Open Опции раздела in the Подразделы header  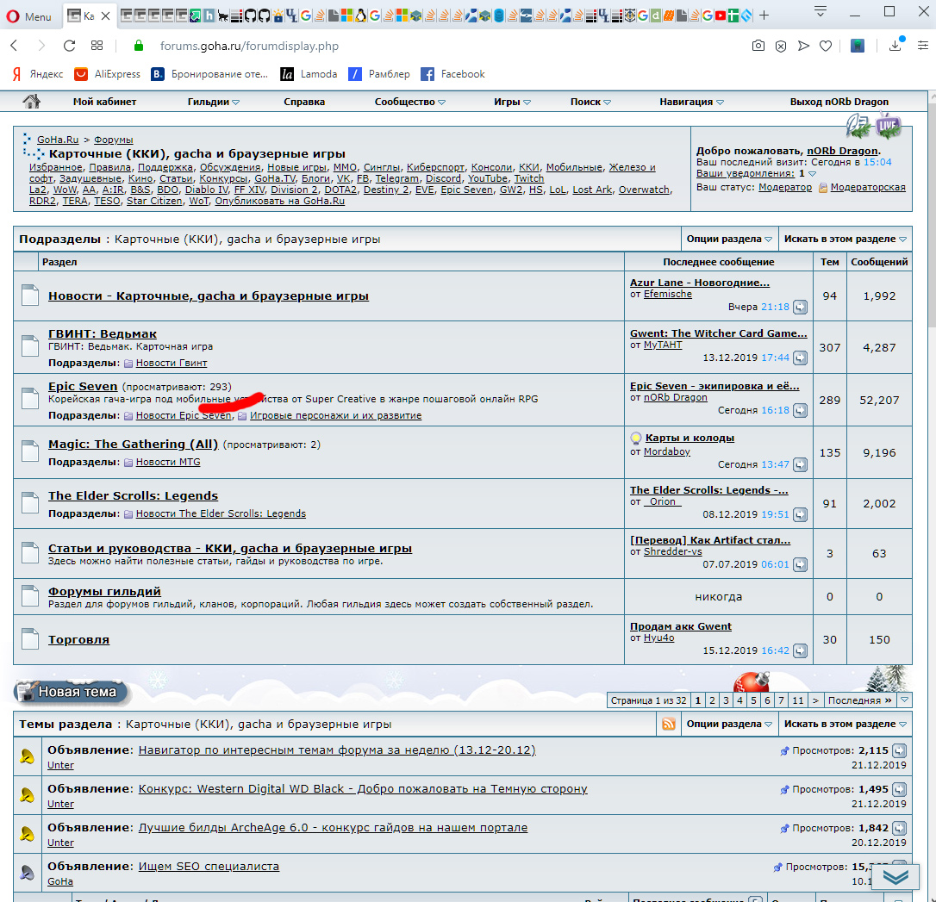click(x=729, y=239)
